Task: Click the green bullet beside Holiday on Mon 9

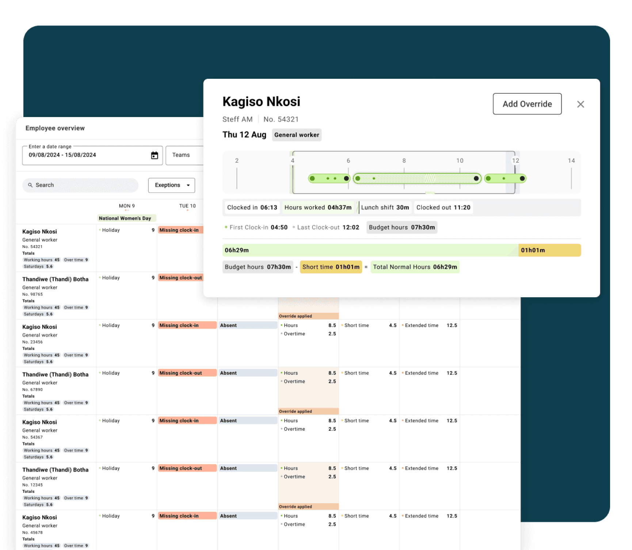Action: coord(100,230)
